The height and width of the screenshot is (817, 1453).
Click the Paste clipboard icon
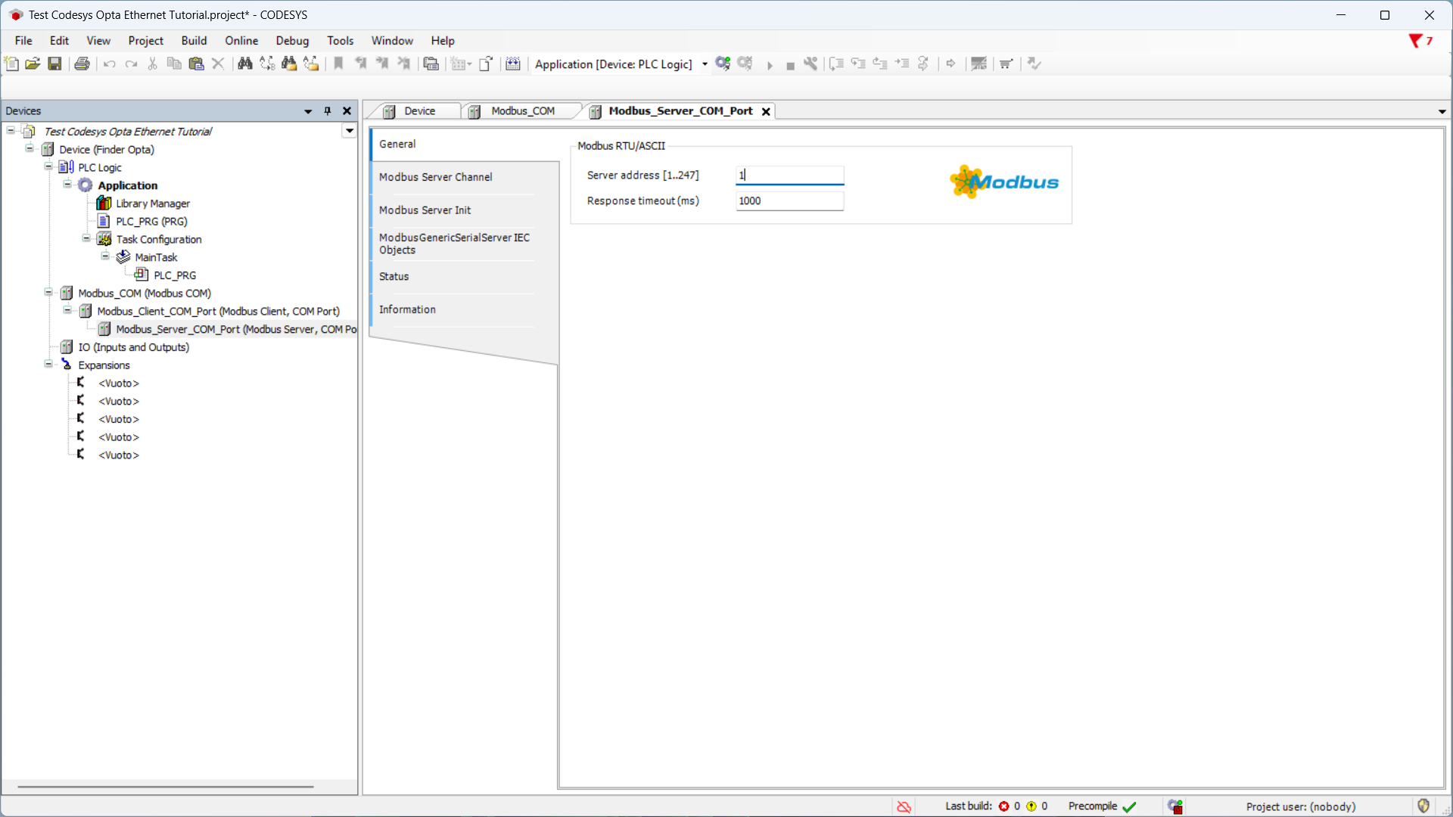(x=196, y=64)
